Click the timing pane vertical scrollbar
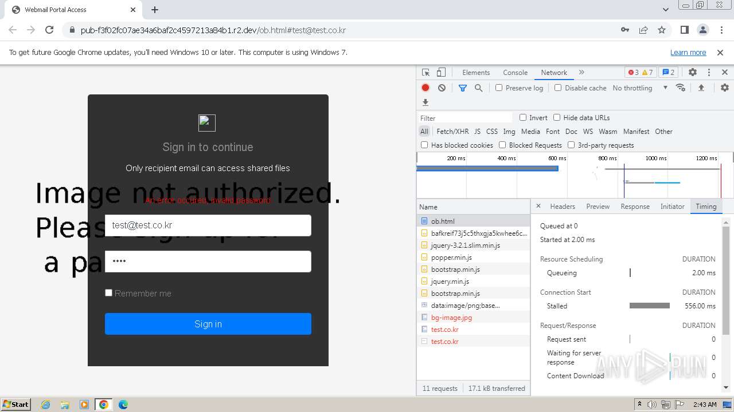This screenshot has width=734, height=412. point(726,280)
